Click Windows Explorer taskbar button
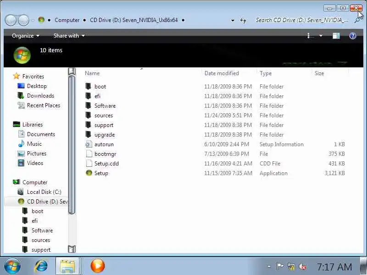This screenshot has height=275, width=367. click(x=67, y=266)
